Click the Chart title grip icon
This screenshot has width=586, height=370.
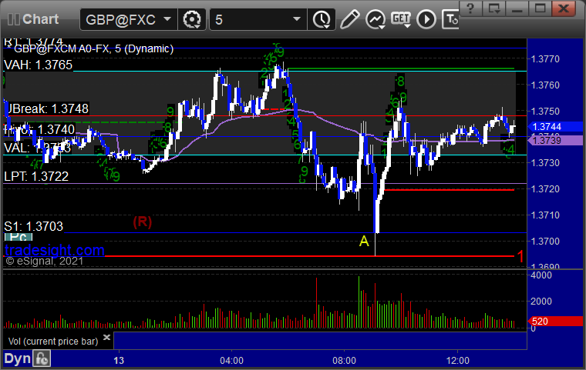click(x=14, y=19)
